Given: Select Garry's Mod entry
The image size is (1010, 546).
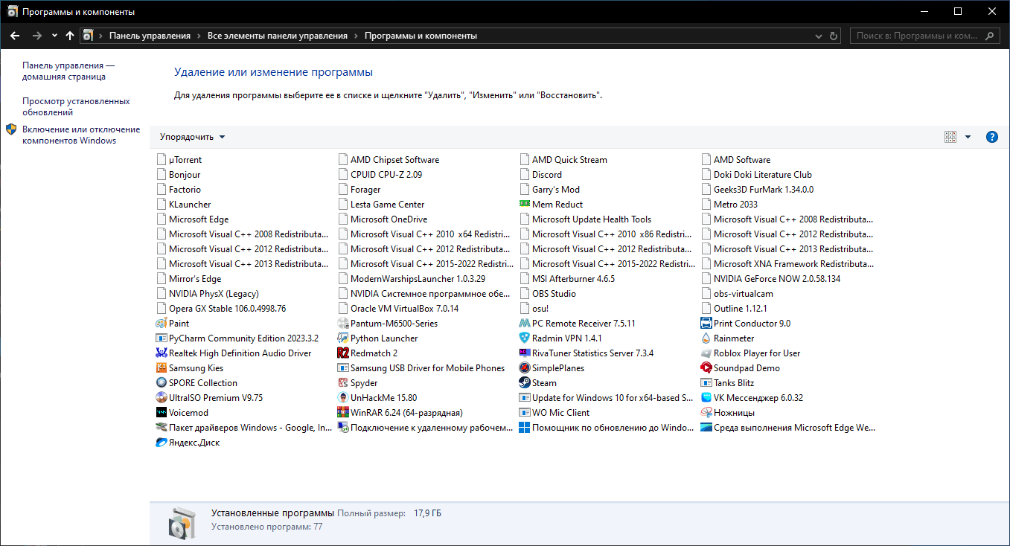Looking at the screenshot, I should click(550, 190).
